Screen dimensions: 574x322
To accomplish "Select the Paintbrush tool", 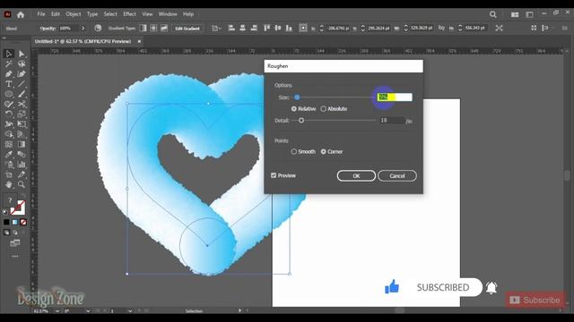I will click(22, 94).
